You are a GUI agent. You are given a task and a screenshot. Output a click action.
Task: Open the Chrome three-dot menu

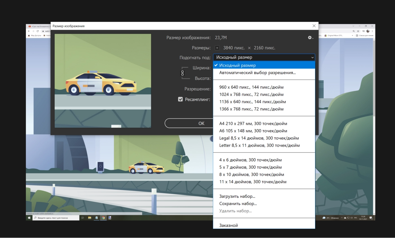372,31
